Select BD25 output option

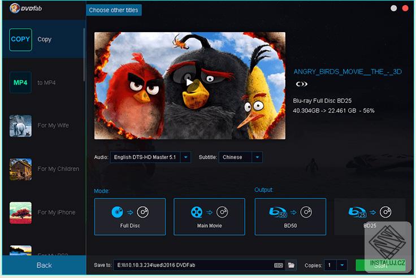click(x=370, y=217)
